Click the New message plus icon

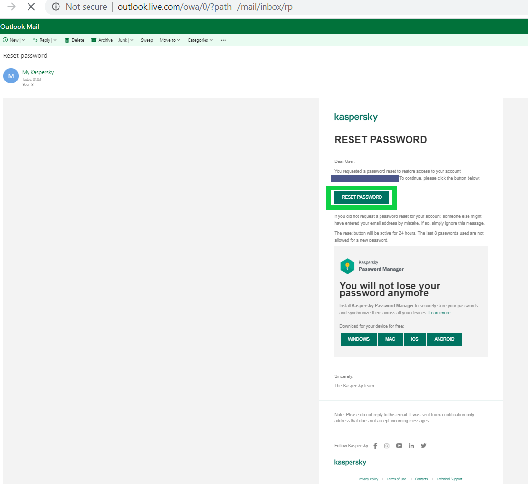5,40
